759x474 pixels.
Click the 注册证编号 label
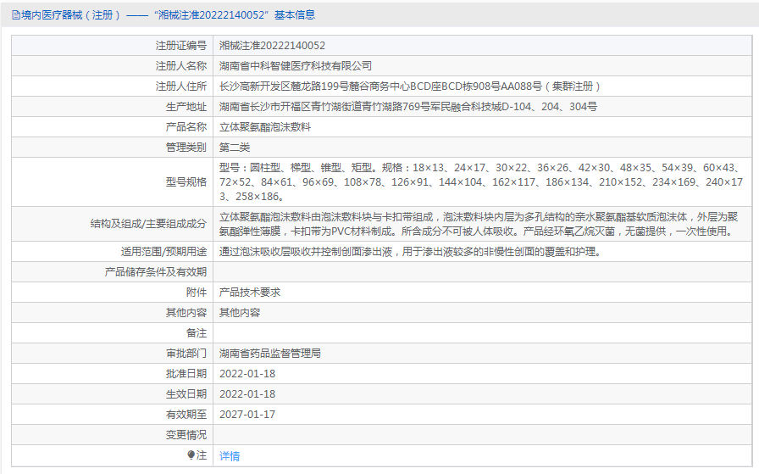(x=181, y=46)
